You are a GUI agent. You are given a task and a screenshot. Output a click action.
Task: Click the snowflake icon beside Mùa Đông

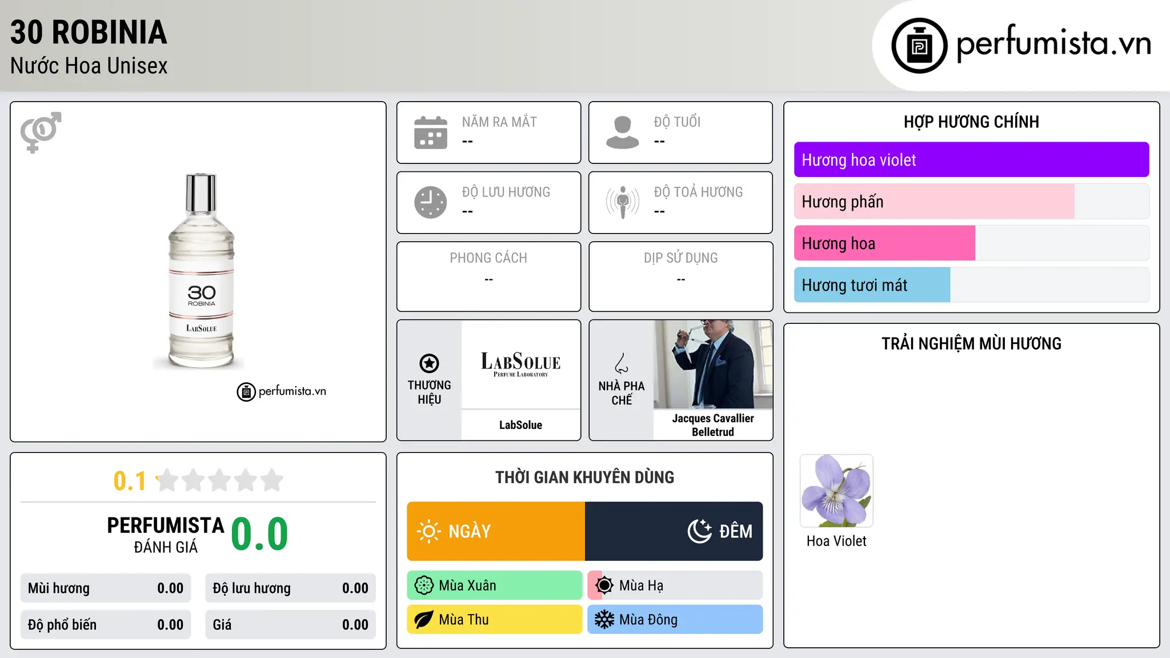coord(604,620)
